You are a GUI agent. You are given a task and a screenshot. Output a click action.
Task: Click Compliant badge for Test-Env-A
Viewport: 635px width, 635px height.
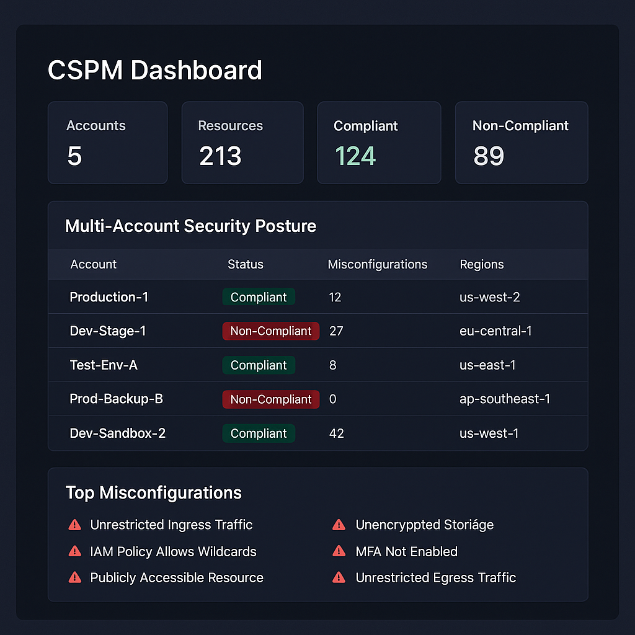tap(259, 365)
